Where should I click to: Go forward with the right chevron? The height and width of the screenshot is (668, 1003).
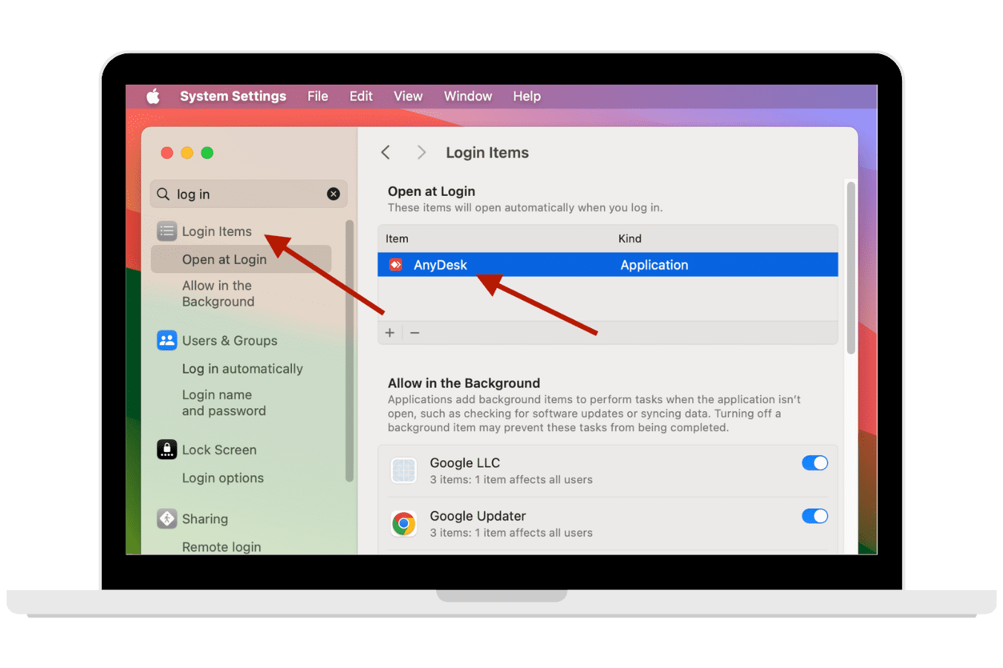[x=421, y=152]
